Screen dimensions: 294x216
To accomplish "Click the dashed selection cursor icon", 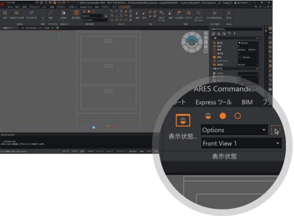I will [x=276, y=130].
